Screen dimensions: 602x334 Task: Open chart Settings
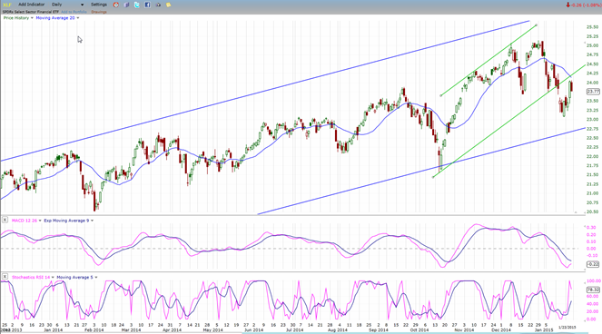point(99,5)
